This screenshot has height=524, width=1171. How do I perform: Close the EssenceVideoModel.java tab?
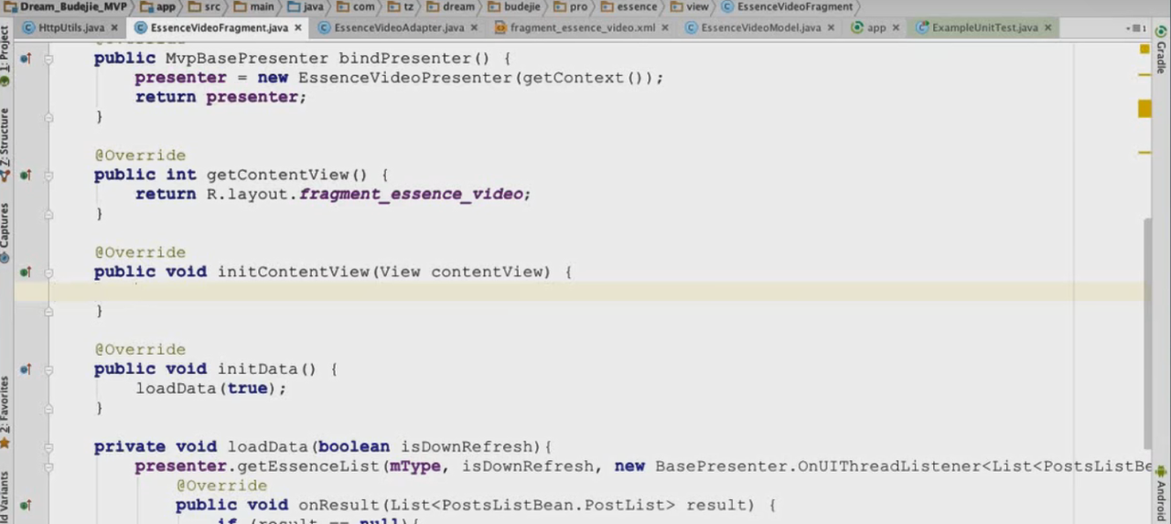[831, 27]
